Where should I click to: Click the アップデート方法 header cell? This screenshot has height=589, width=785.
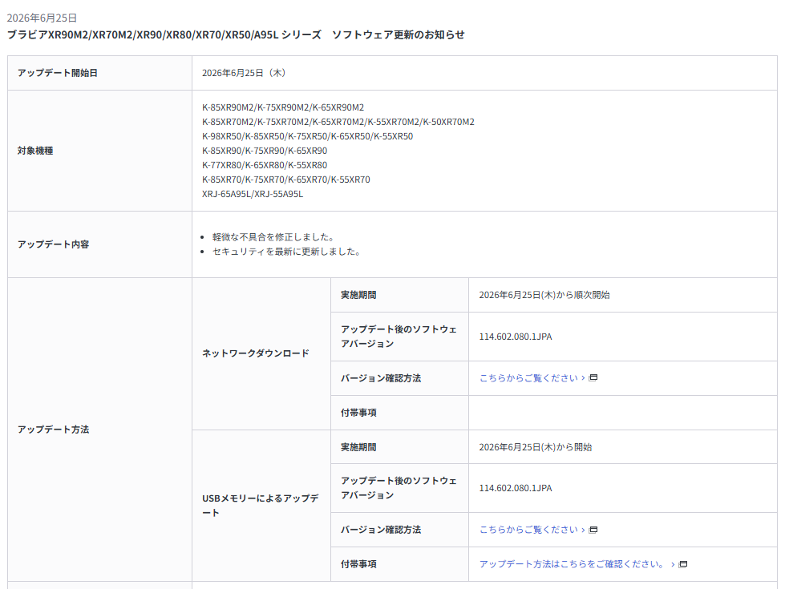[x=99, y=430]
